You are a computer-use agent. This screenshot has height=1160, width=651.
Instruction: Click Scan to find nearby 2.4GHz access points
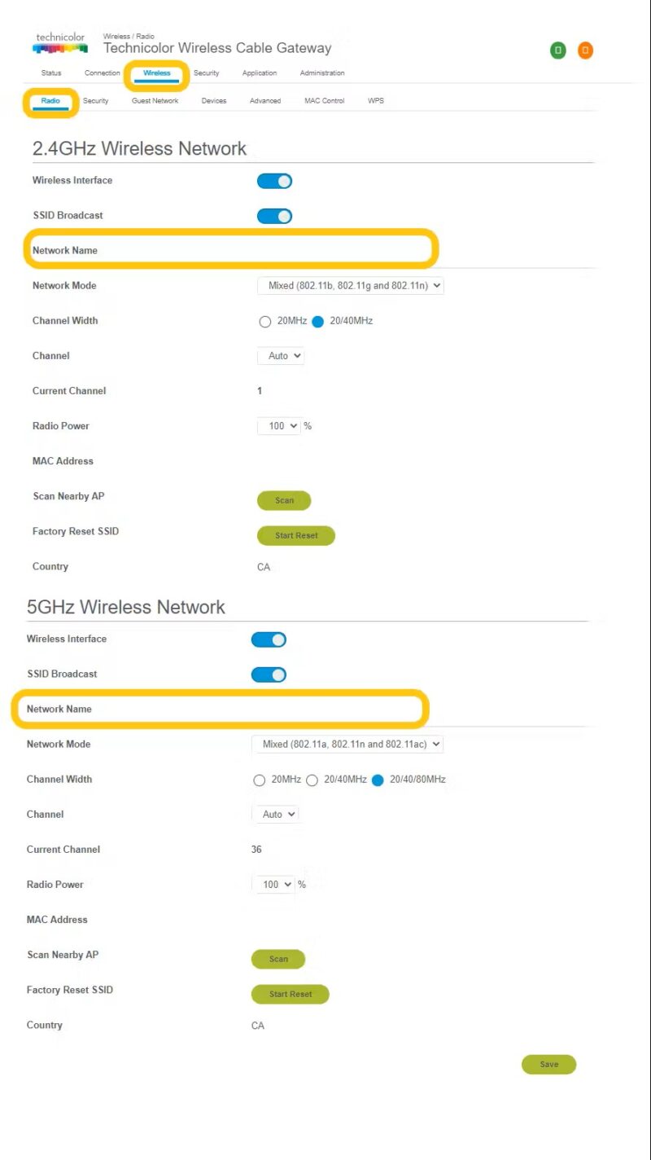pos(283,500)
